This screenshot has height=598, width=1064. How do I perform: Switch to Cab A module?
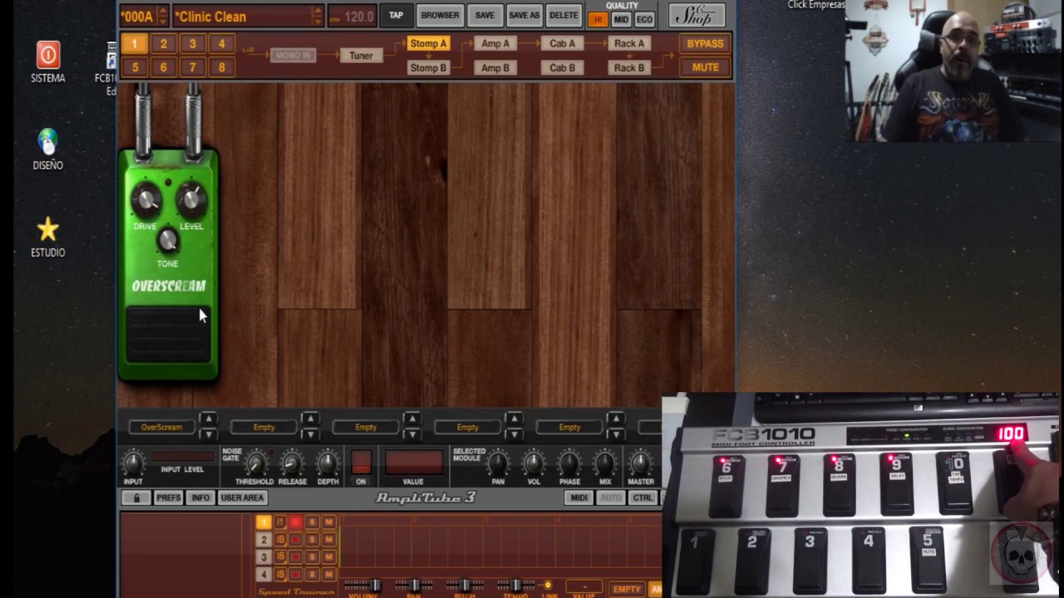tap(562, 43)
